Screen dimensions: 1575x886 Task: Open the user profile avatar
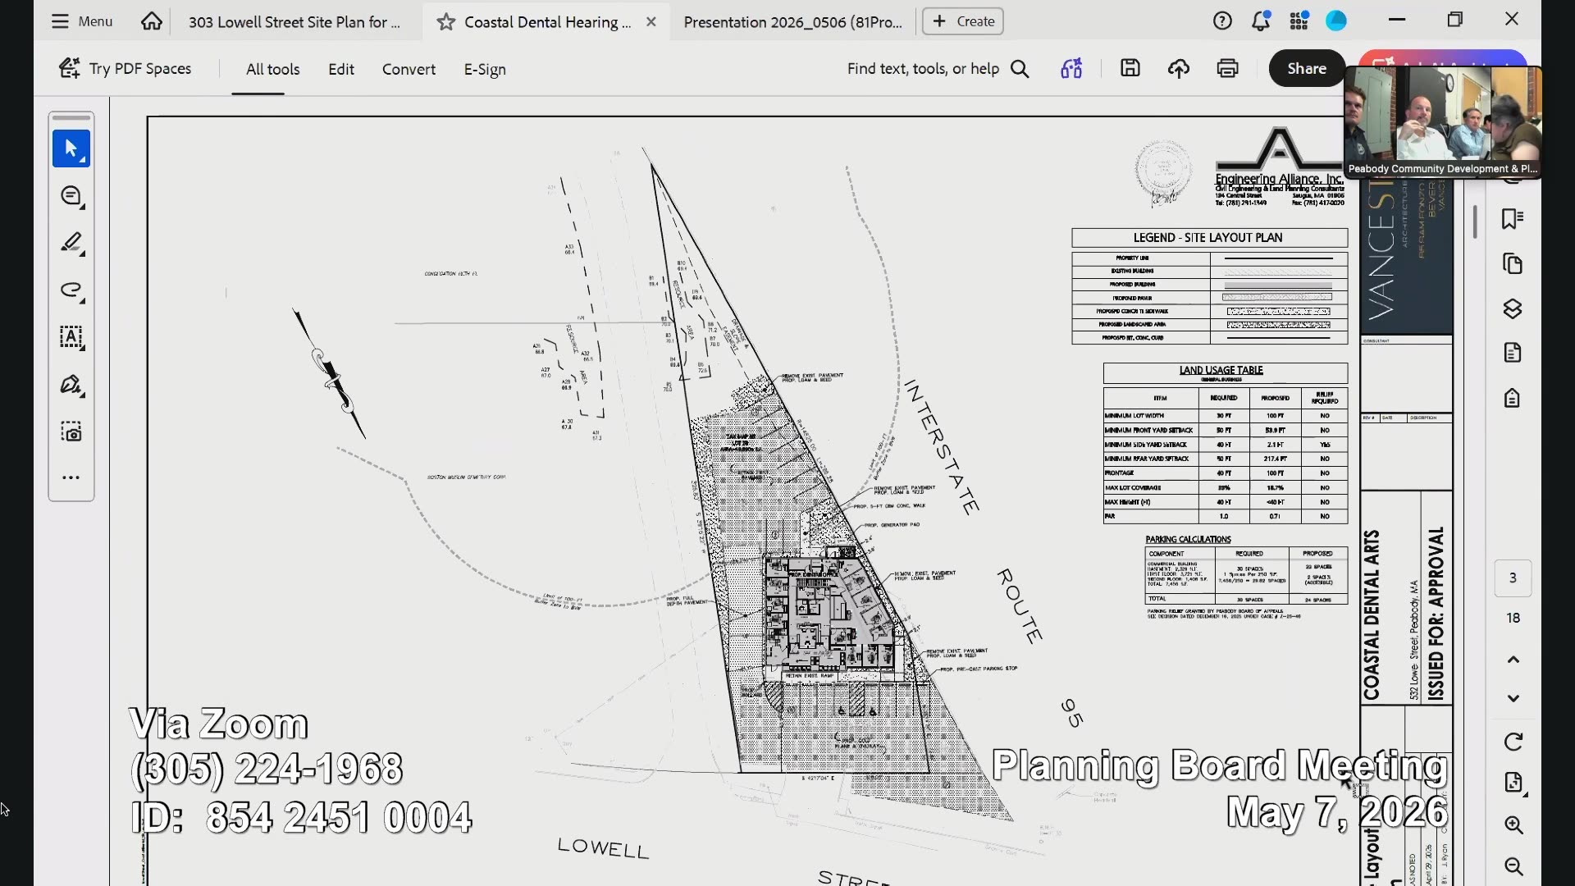tap(1336, 21)
